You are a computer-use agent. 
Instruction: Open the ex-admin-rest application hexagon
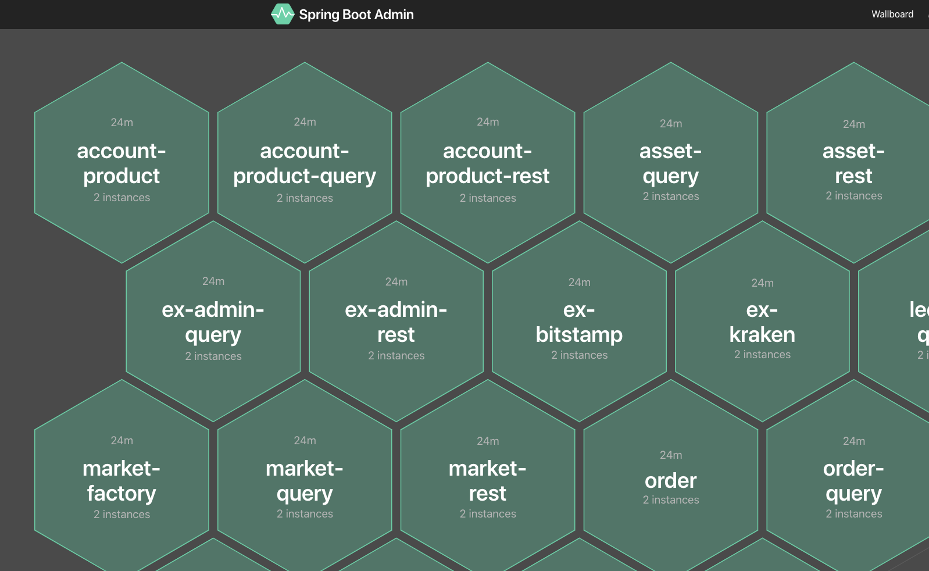396,322
